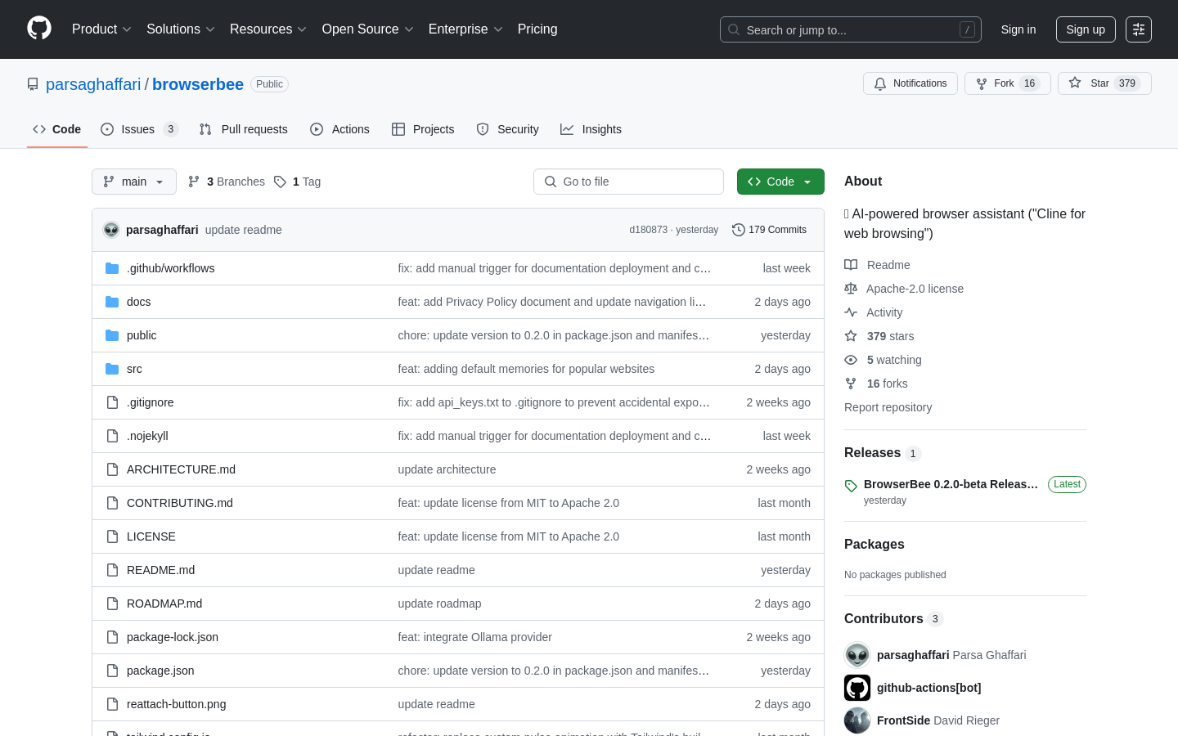Open package-lock.json file
Viewport: 1178px width, 736px height.
point(173,637)
